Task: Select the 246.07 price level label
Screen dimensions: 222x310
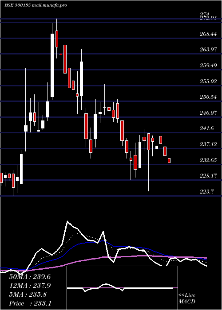Action: [208, 113]
